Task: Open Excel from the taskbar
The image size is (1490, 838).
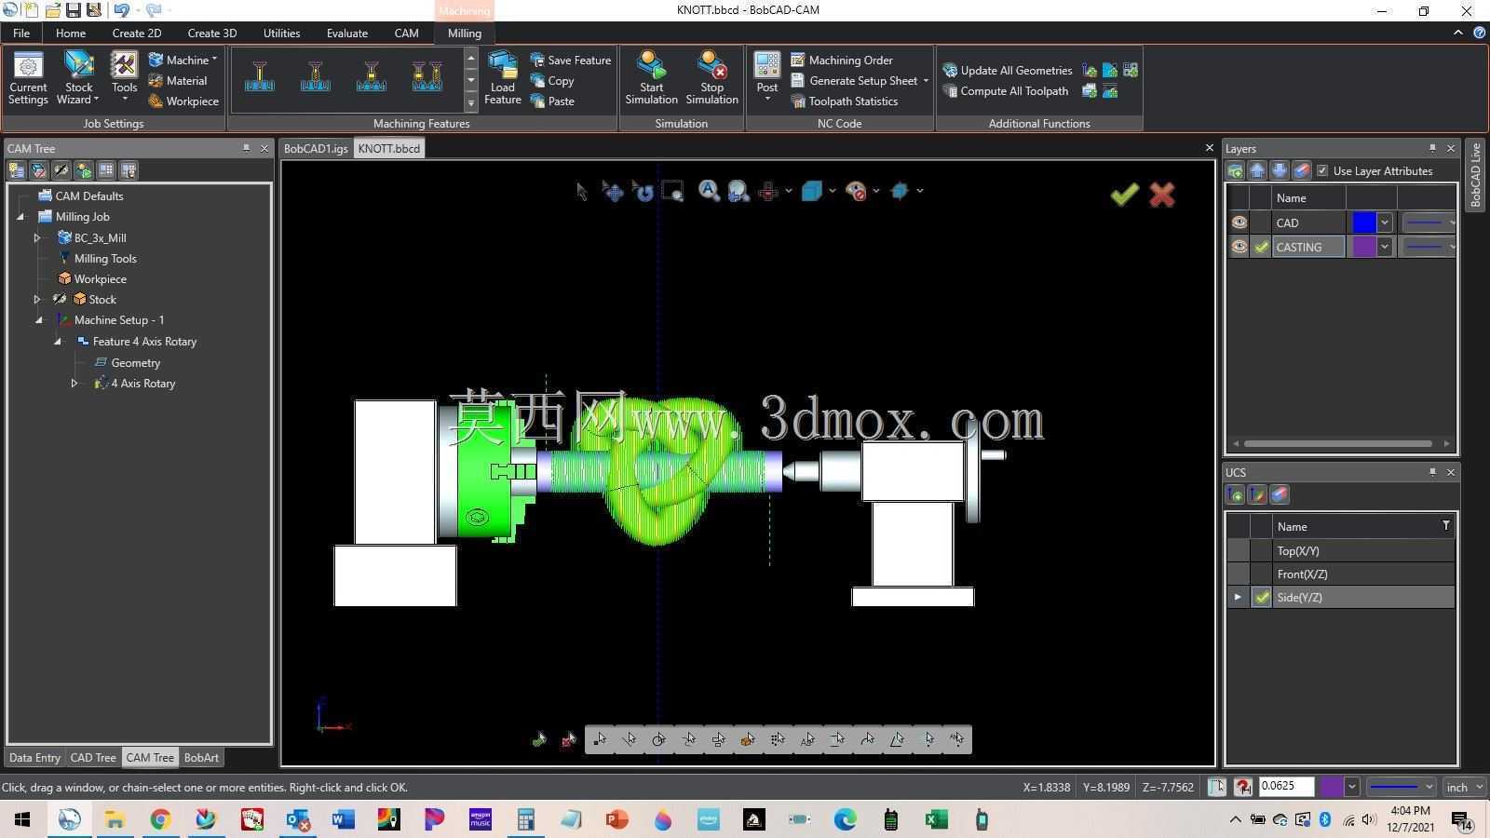Action: 936,819
